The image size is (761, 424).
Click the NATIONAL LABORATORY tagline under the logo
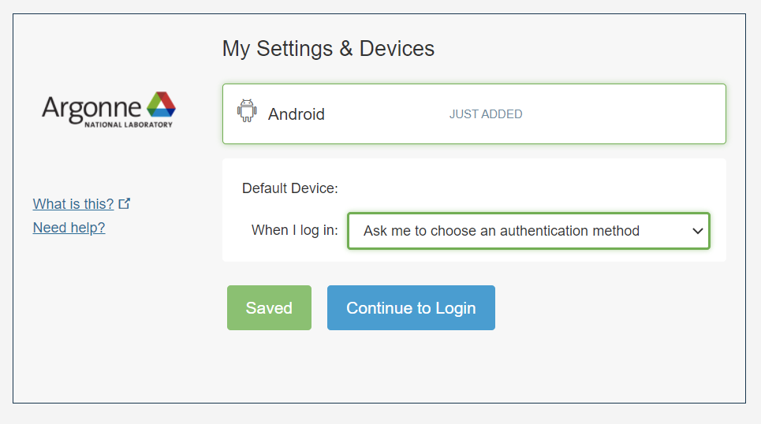click(129, 125)
